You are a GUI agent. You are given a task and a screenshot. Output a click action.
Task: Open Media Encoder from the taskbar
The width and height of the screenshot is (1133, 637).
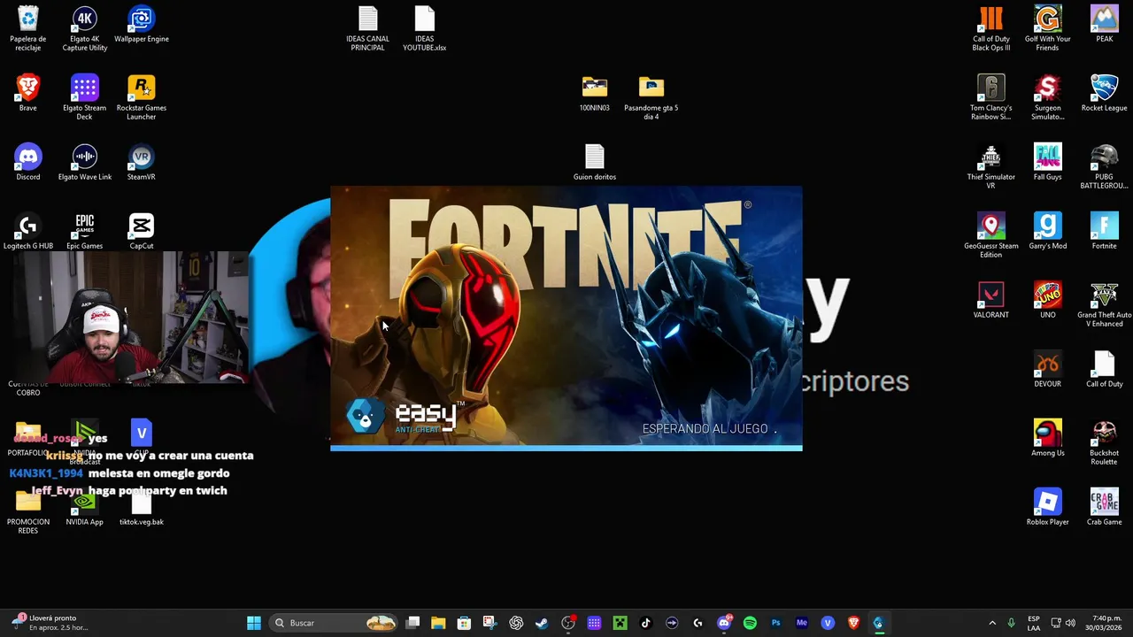tap(802, 623)
